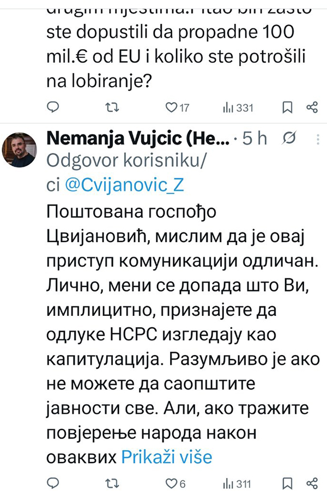This screenshot has width=327, height=491.
Task: Like the top tweet with 17 likes
Action: pos(172,107)
